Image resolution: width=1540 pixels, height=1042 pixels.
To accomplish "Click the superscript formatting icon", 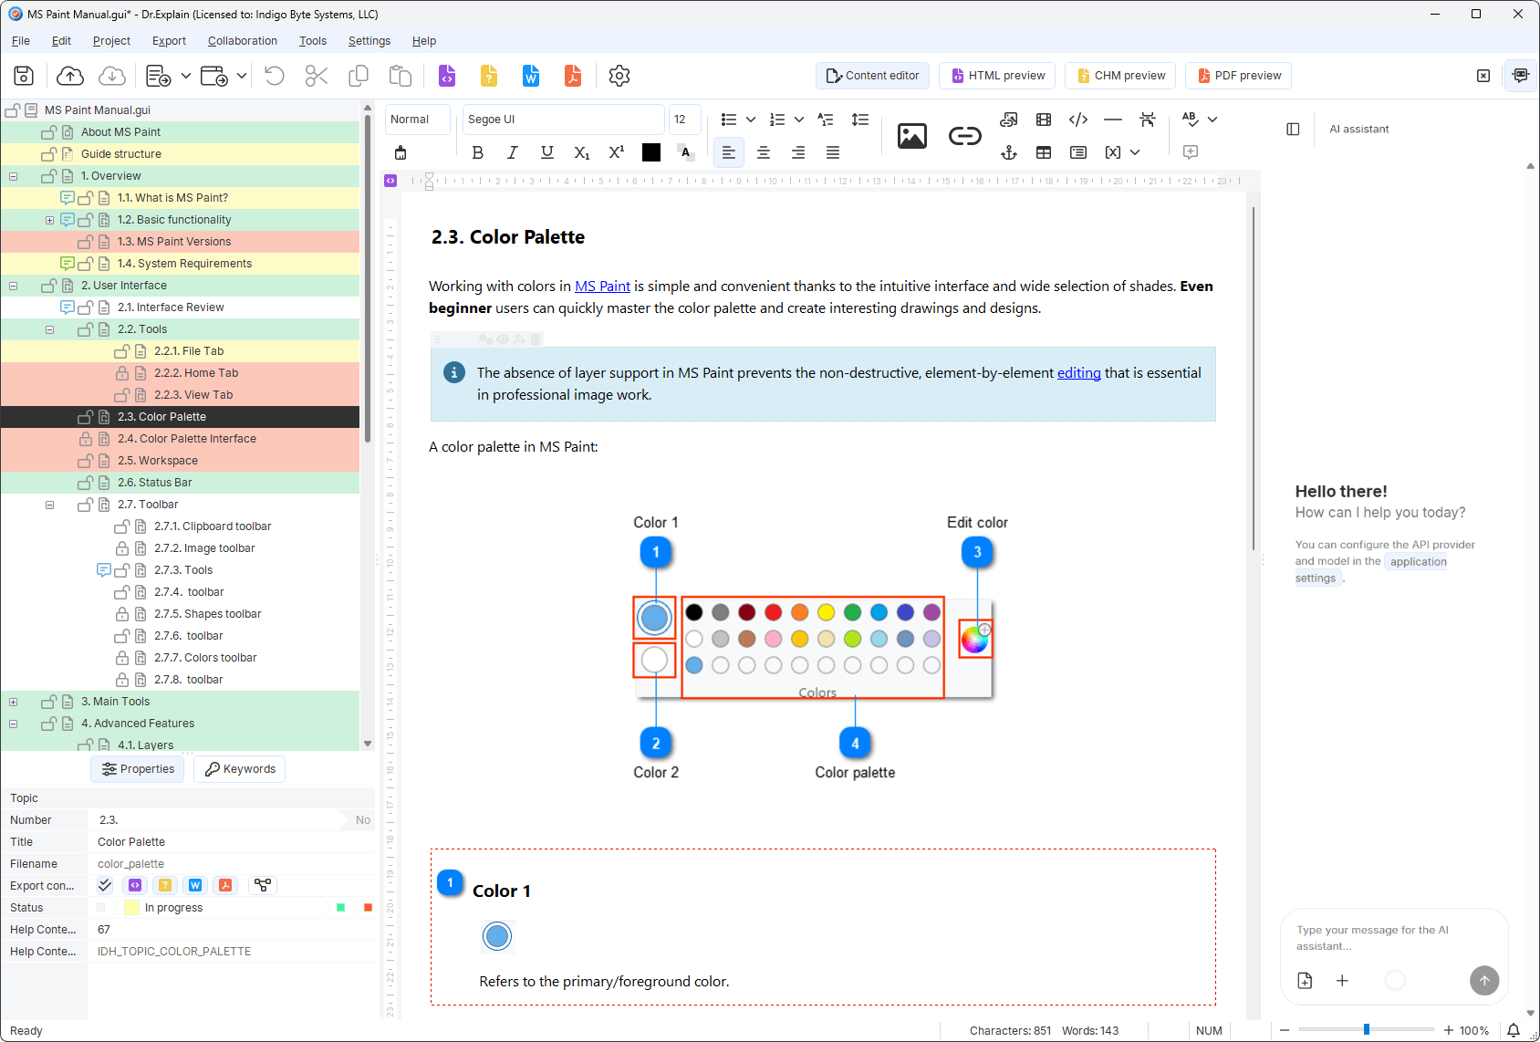I will pyautogui.click(x=617, y=152).
